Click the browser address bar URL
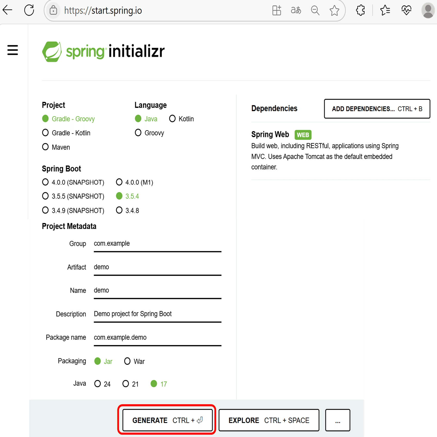Viewport: 437px width, 437px height. [103, 11]
